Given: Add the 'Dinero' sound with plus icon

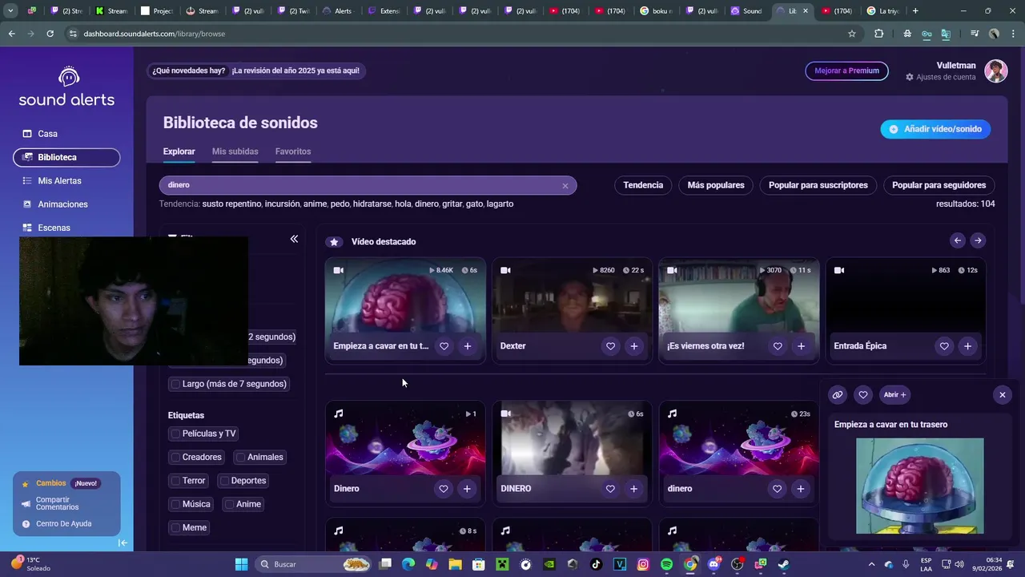Looking at the screenshot, I should coord(467,489).
